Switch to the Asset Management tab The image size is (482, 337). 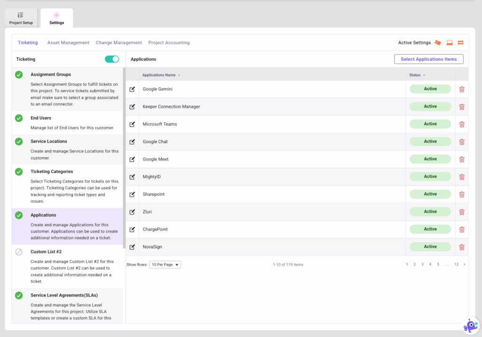68,42
